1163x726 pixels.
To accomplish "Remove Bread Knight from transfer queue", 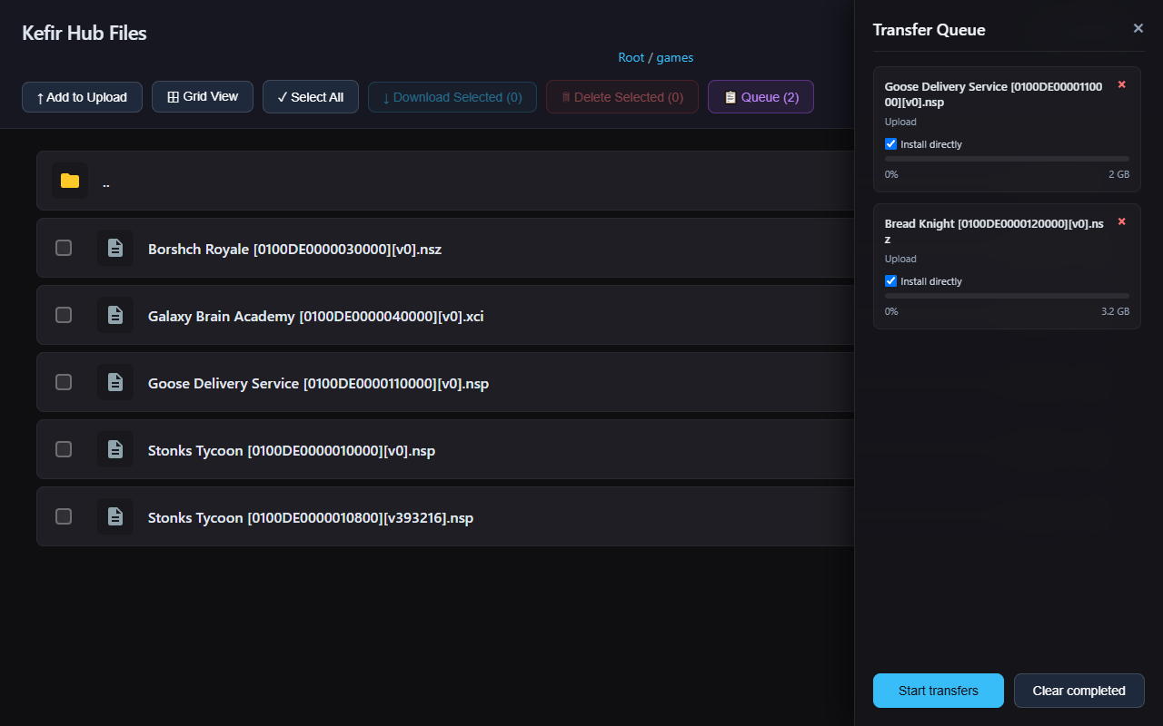I will tap(1122, 222).
